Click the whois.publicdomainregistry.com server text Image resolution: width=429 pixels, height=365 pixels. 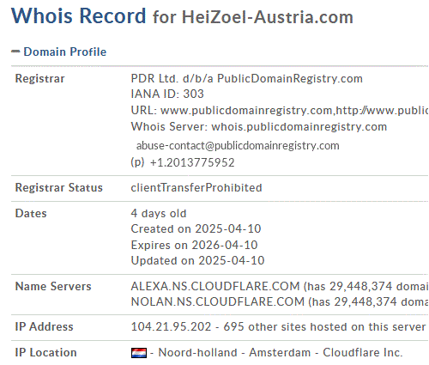pos(299,126)
